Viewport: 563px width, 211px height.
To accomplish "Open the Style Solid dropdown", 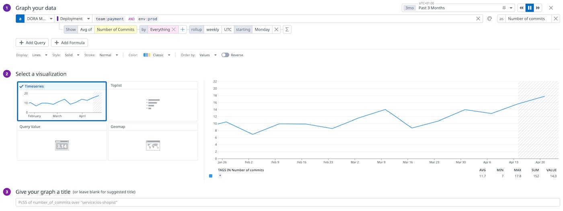I will pyautogui.click(x=72, y=55).
